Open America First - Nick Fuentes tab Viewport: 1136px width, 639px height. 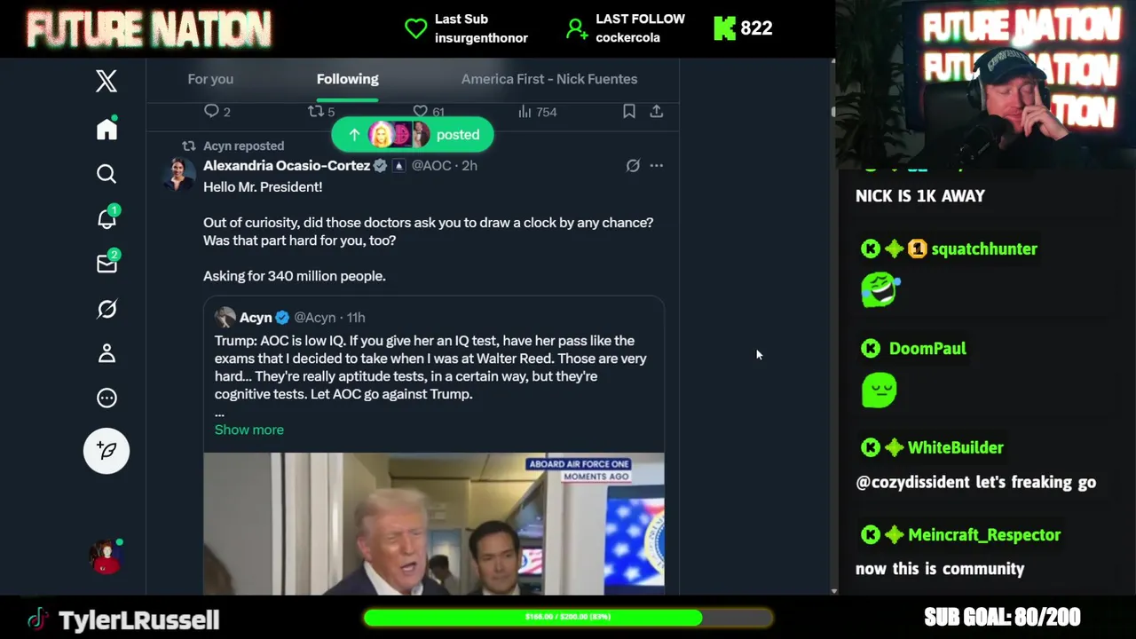coord(549,79)
